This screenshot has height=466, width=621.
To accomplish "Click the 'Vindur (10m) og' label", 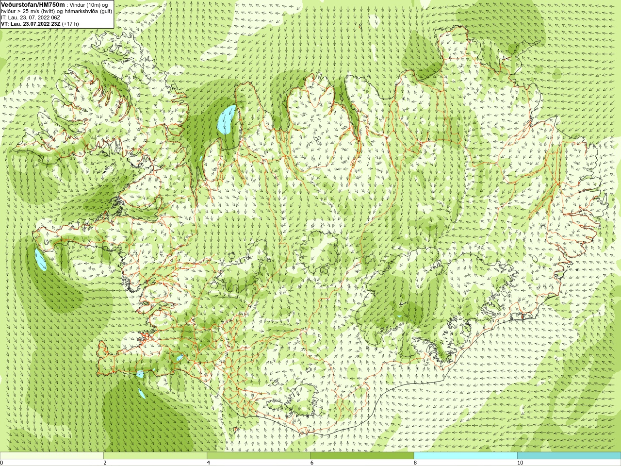I will 89,5.
